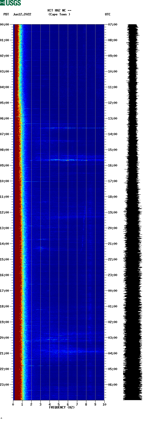This screenshot has height=421, width=144.
Task: Click the 22:00 UTC time label
Action: point(113,259)
